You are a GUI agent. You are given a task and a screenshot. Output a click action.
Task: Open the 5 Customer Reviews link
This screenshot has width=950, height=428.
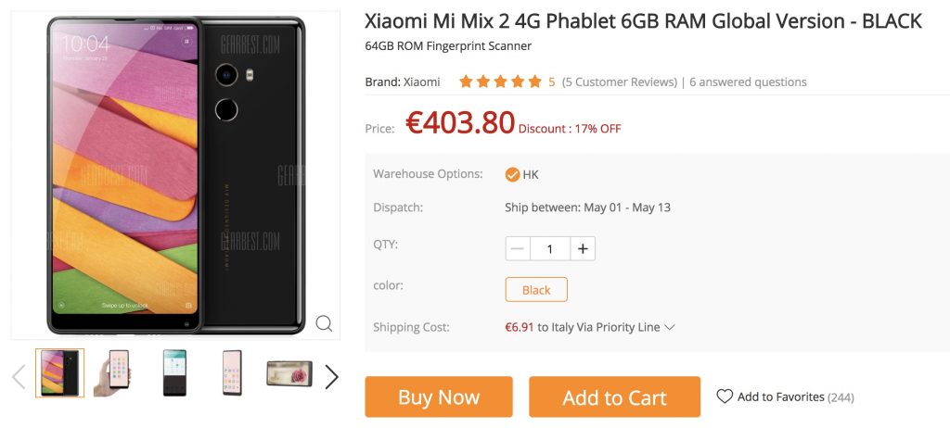tap(619, 82)
